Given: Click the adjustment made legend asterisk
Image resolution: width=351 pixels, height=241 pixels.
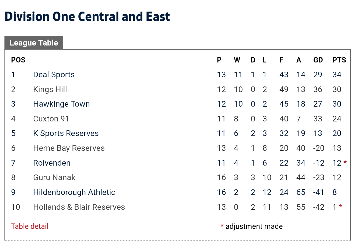Looking at the screenshot, I should click(222, 226).
